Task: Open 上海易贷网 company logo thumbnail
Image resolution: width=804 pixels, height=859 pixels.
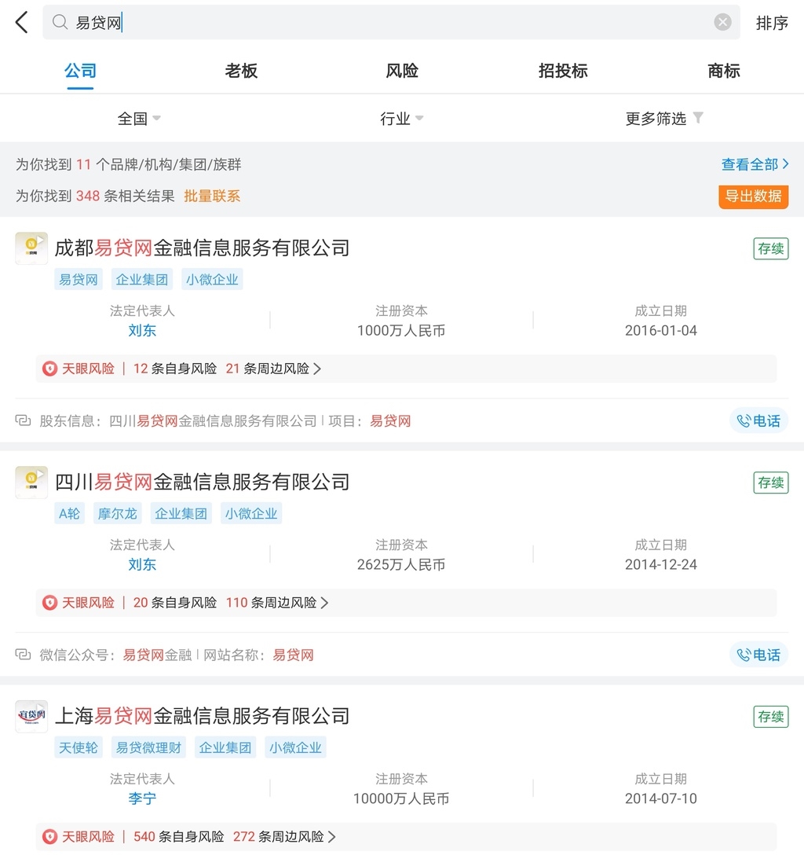Action: [31, 716]
